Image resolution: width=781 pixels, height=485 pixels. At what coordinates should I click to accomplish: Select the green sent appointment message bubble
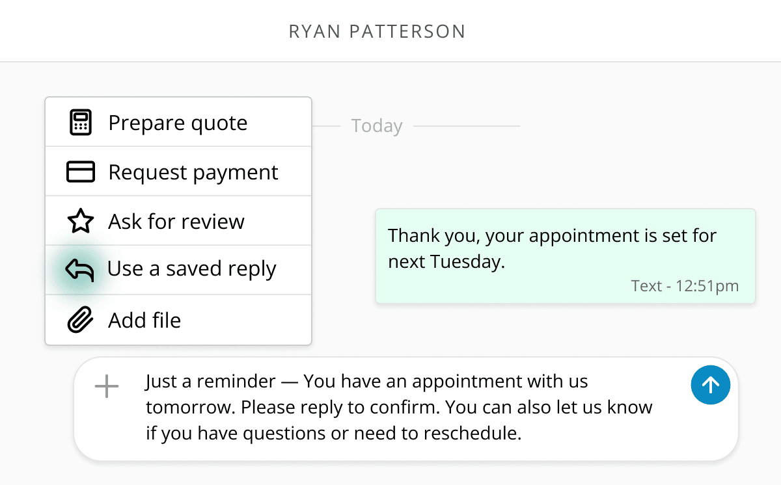pos(566,256)
